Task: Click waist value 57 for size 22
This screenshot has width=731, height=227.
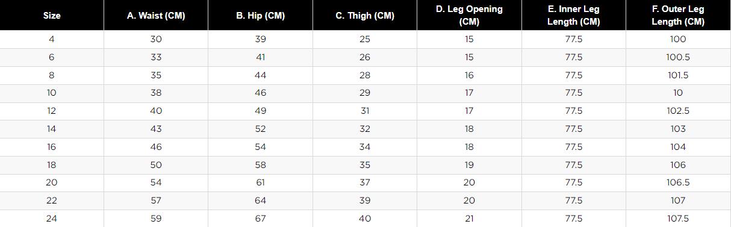Action: click(156, 201)
